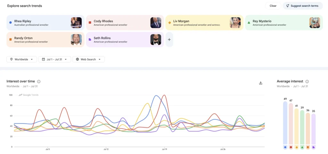The height and width of the screenshot is (154, 328).
Task: Click yellow diamond icon under the 41 bar
Action: pos(296,147)
